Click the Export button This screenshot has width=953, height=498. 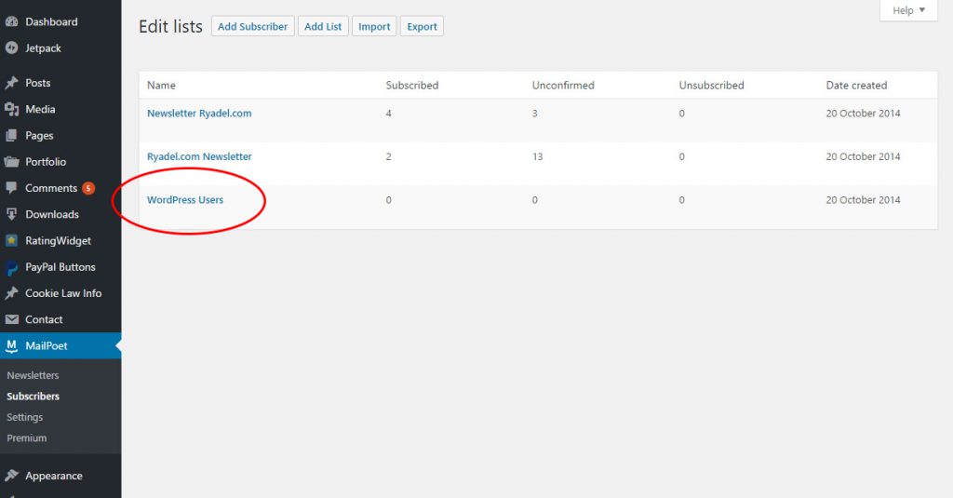click(422, 26)
